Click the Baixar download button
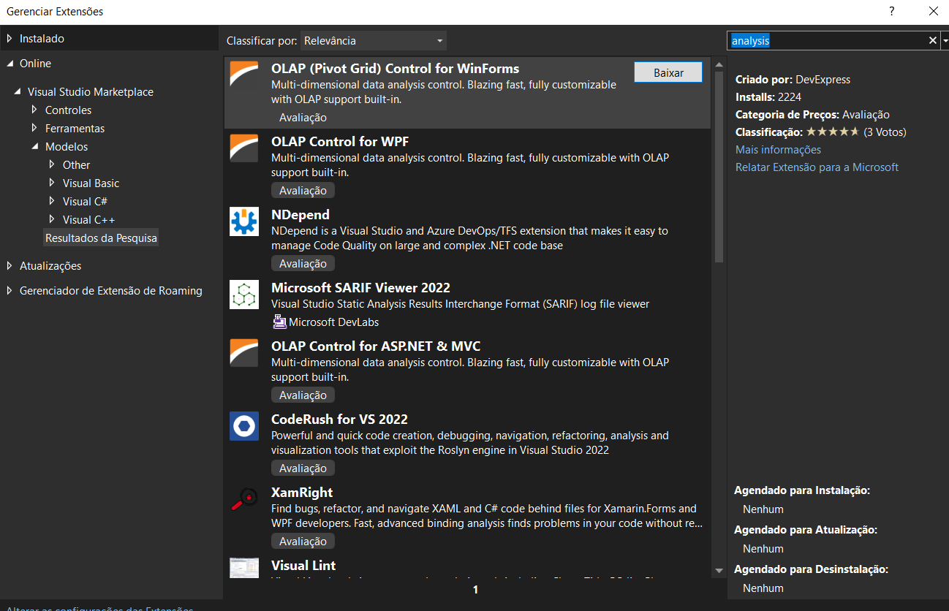 coord(668,72)
